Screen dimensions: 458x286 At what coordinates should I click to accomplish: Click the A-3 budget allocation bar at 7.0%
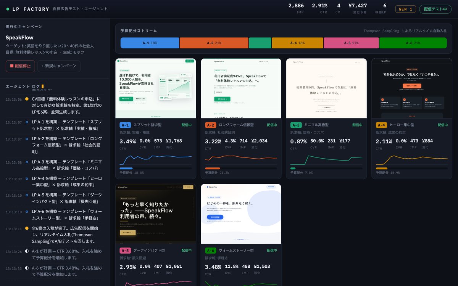(x=326, y=168)
